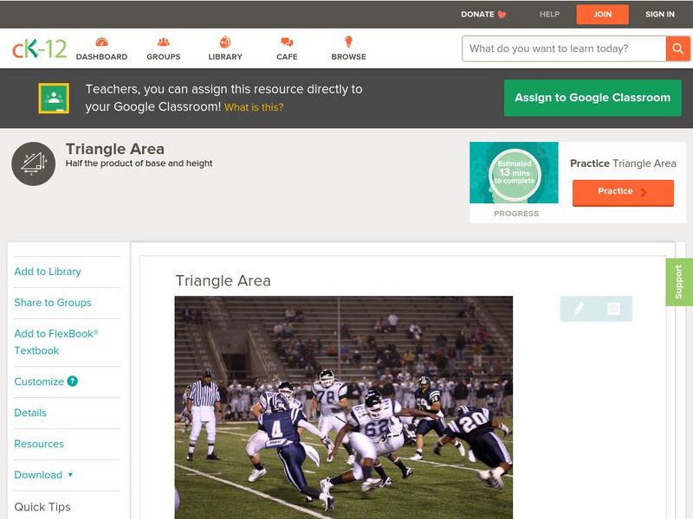Click the DONATE link
The image size is (693, 519).
477,15
